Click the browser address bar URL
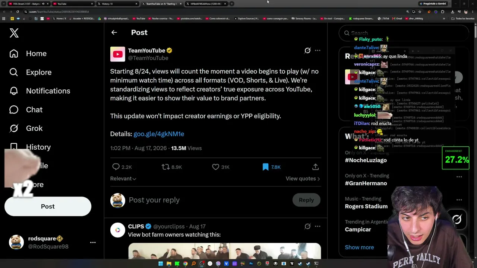 pyautogui.click(x=59, y=12)
